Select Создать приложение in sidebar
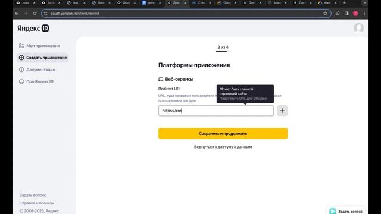This screenshot has width=381, height=214. (43, 58)
